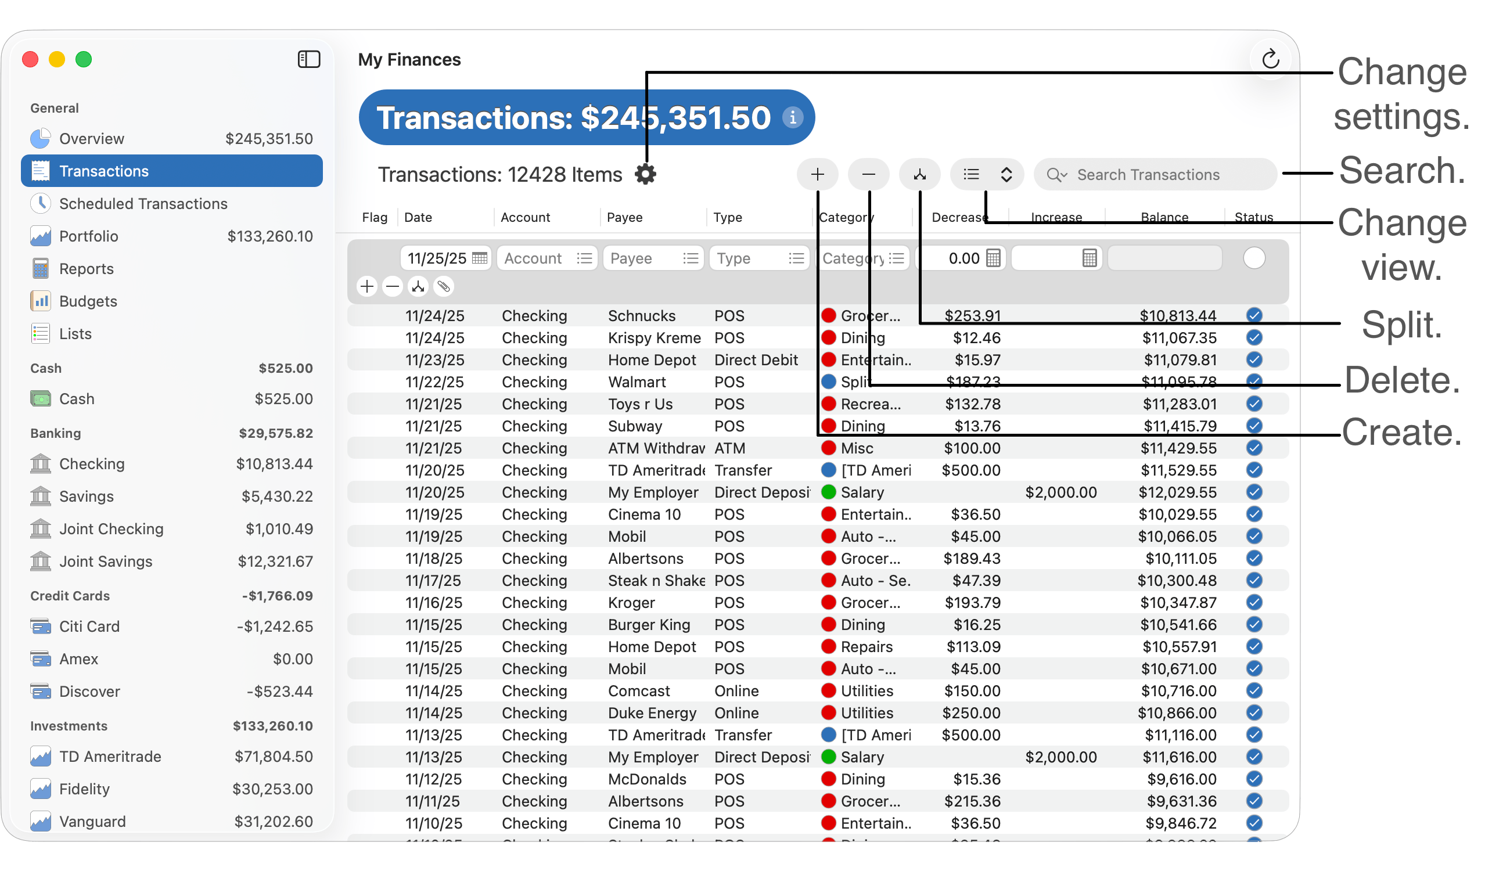This screenshot has width=1510, height=871.
Task: Open the calculator in the Decrease field
Action: (x=993, y=258)
